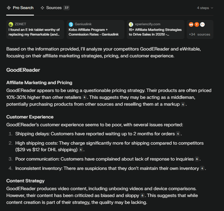Click the ZDNET favicon on first source card
This screenshot has height=211, width=224.
(x=11, y=24)
